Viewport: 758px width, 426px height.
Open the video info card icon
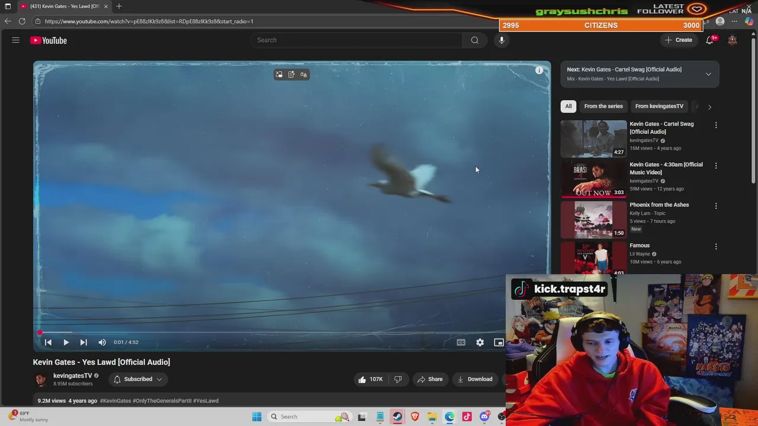tap(539, 70)
